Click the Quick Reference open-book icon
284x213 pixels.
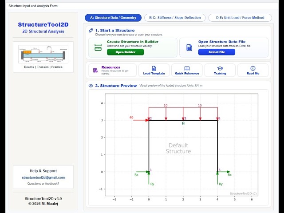click(x=187, y=68)
